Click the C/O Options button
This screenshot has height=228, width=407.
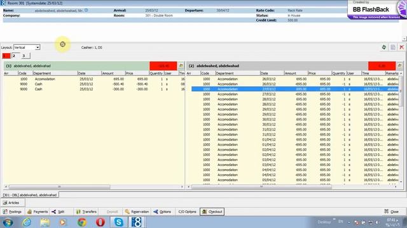point(187,212)
